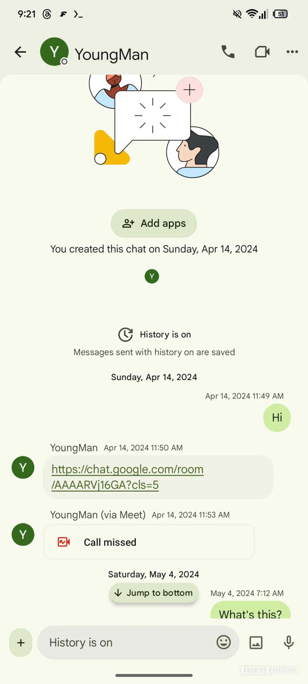Jump to bottom of the conversation
The width and height of the screenshot is (308, 684).
[154, 593]
